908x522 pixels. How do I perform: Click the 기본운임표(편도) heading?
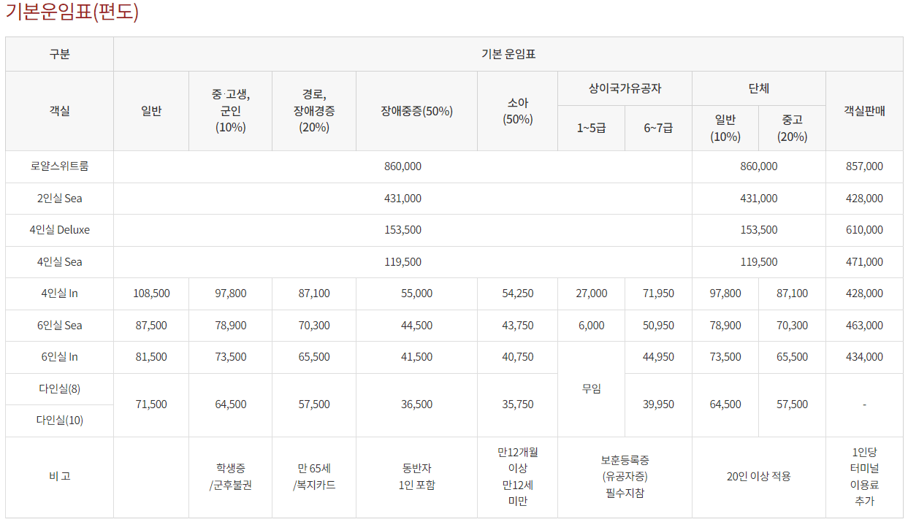72,12
